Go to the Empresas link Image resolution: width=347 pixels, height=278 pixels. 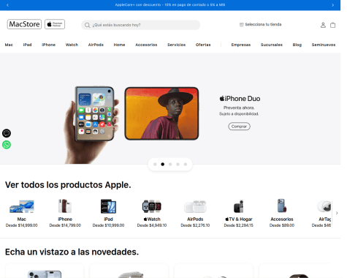pos(241,45)
